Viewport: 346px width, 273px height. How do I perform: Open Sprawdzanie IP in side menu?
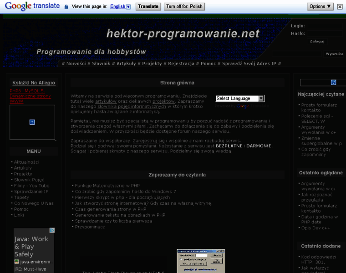coord(31,192)
